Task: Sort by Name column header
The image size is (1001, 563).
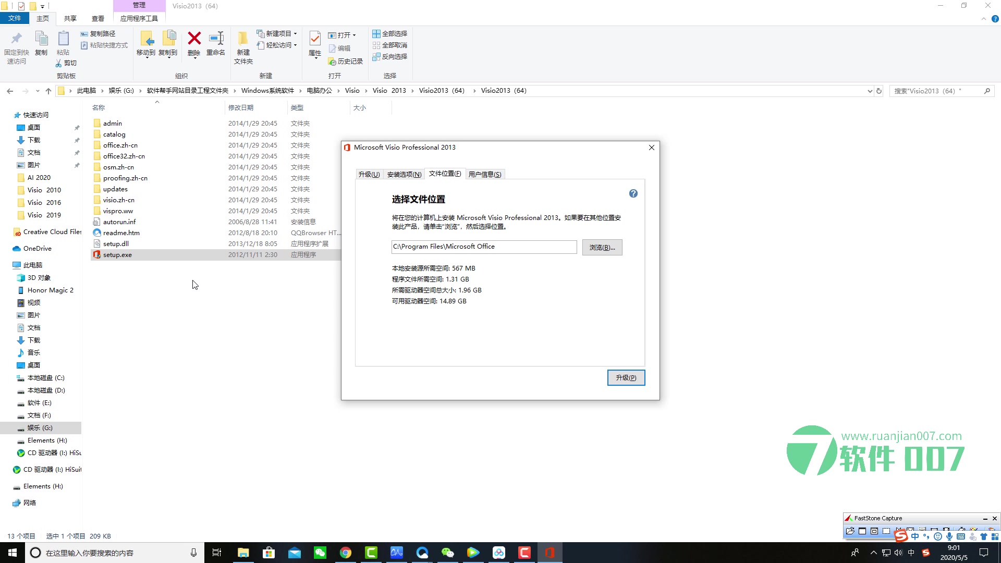Action: coord(99,108)
